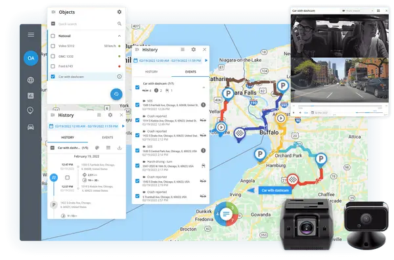Select HISTORY tab in left History panel
This screenshot has width=394, height=260.
(x=68, y=137)
